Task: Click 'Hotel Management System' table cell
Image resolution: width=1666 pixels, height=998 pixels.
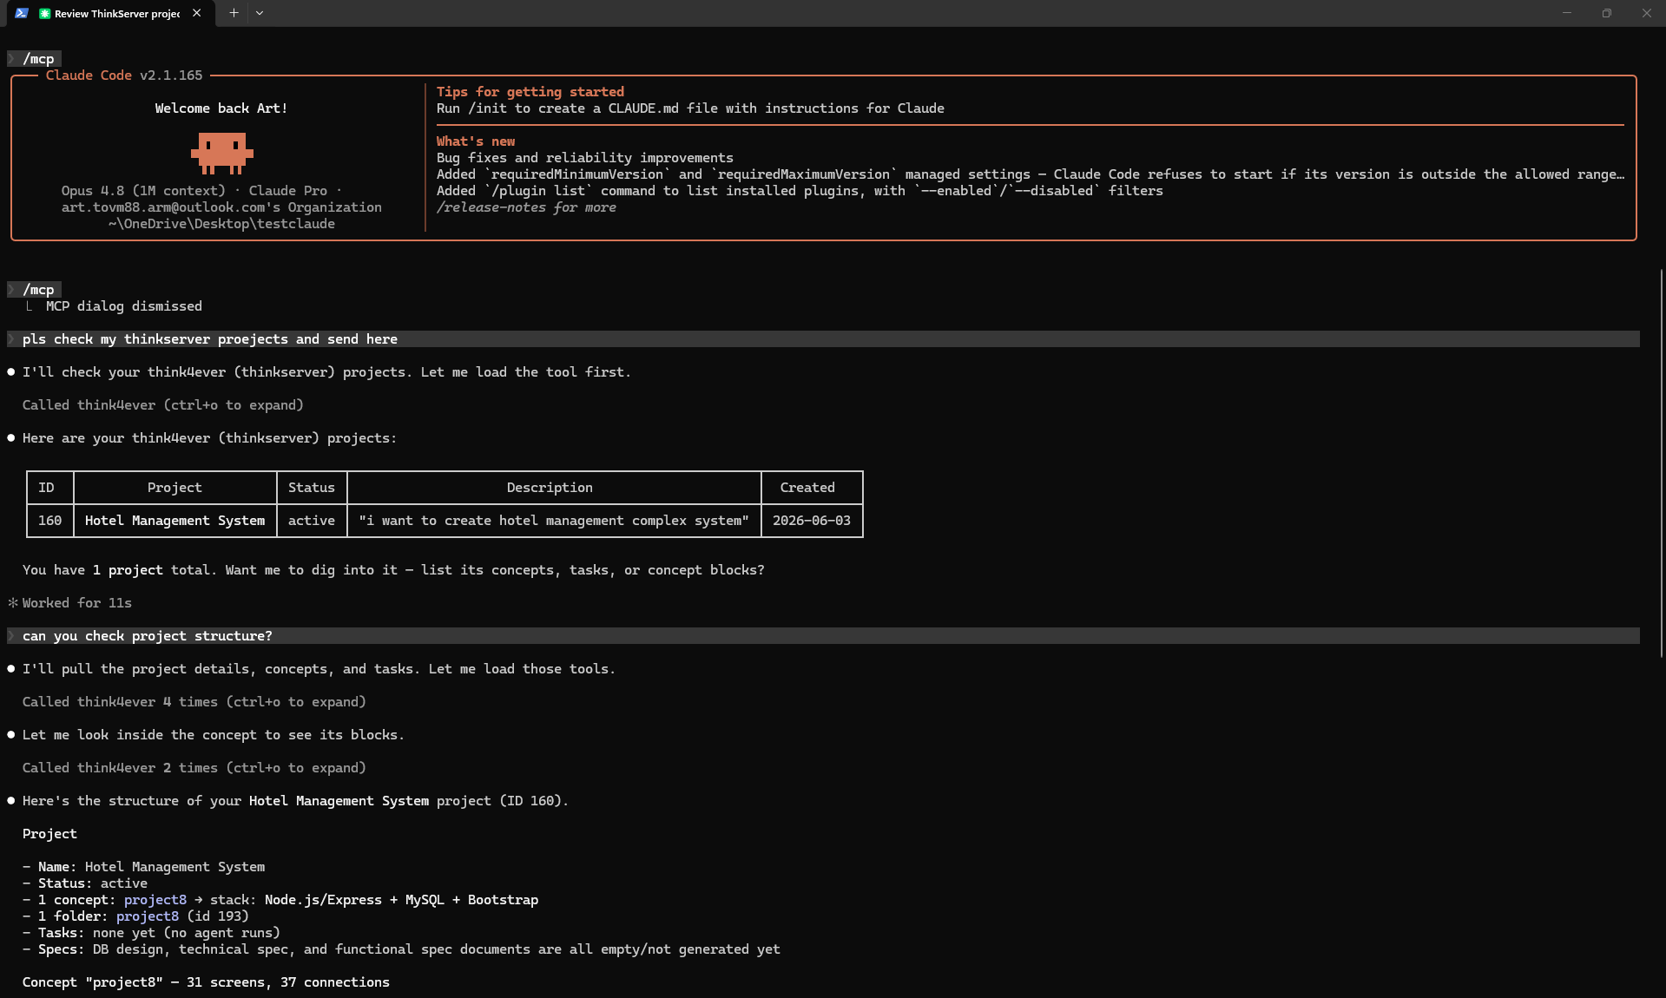Action: pyautogui.click(x=175, y=521)
